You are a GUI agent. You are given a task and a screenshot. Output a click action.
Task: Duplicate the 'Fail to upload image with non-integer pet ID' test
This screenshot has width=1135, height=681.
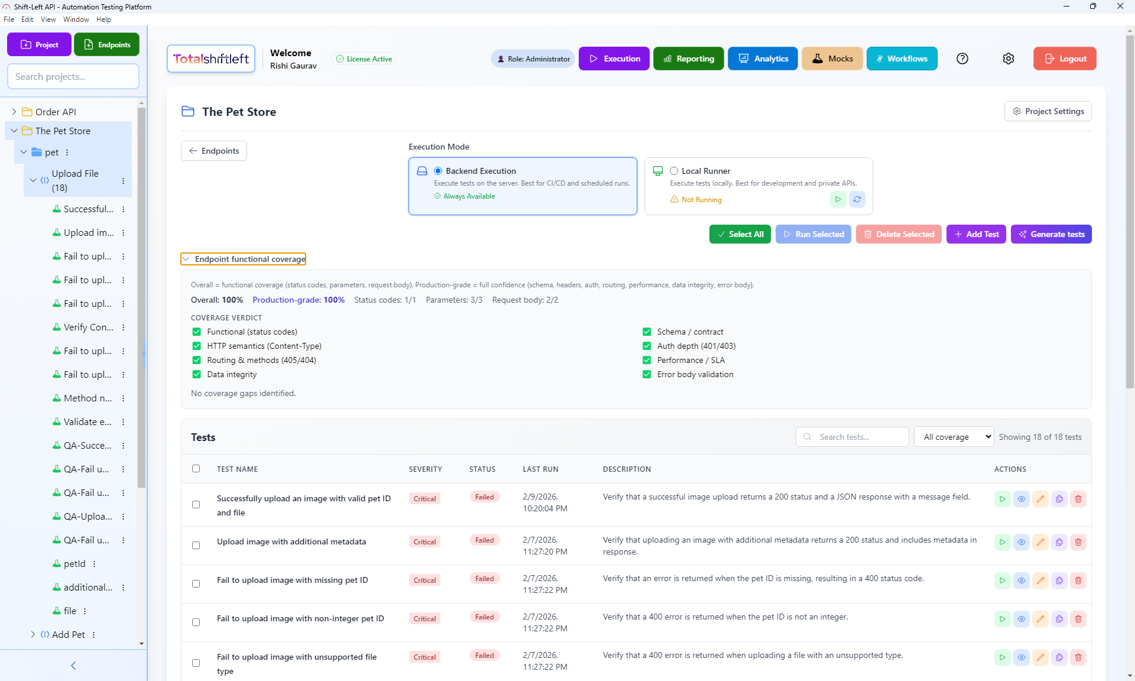[x=1059, y=619]
